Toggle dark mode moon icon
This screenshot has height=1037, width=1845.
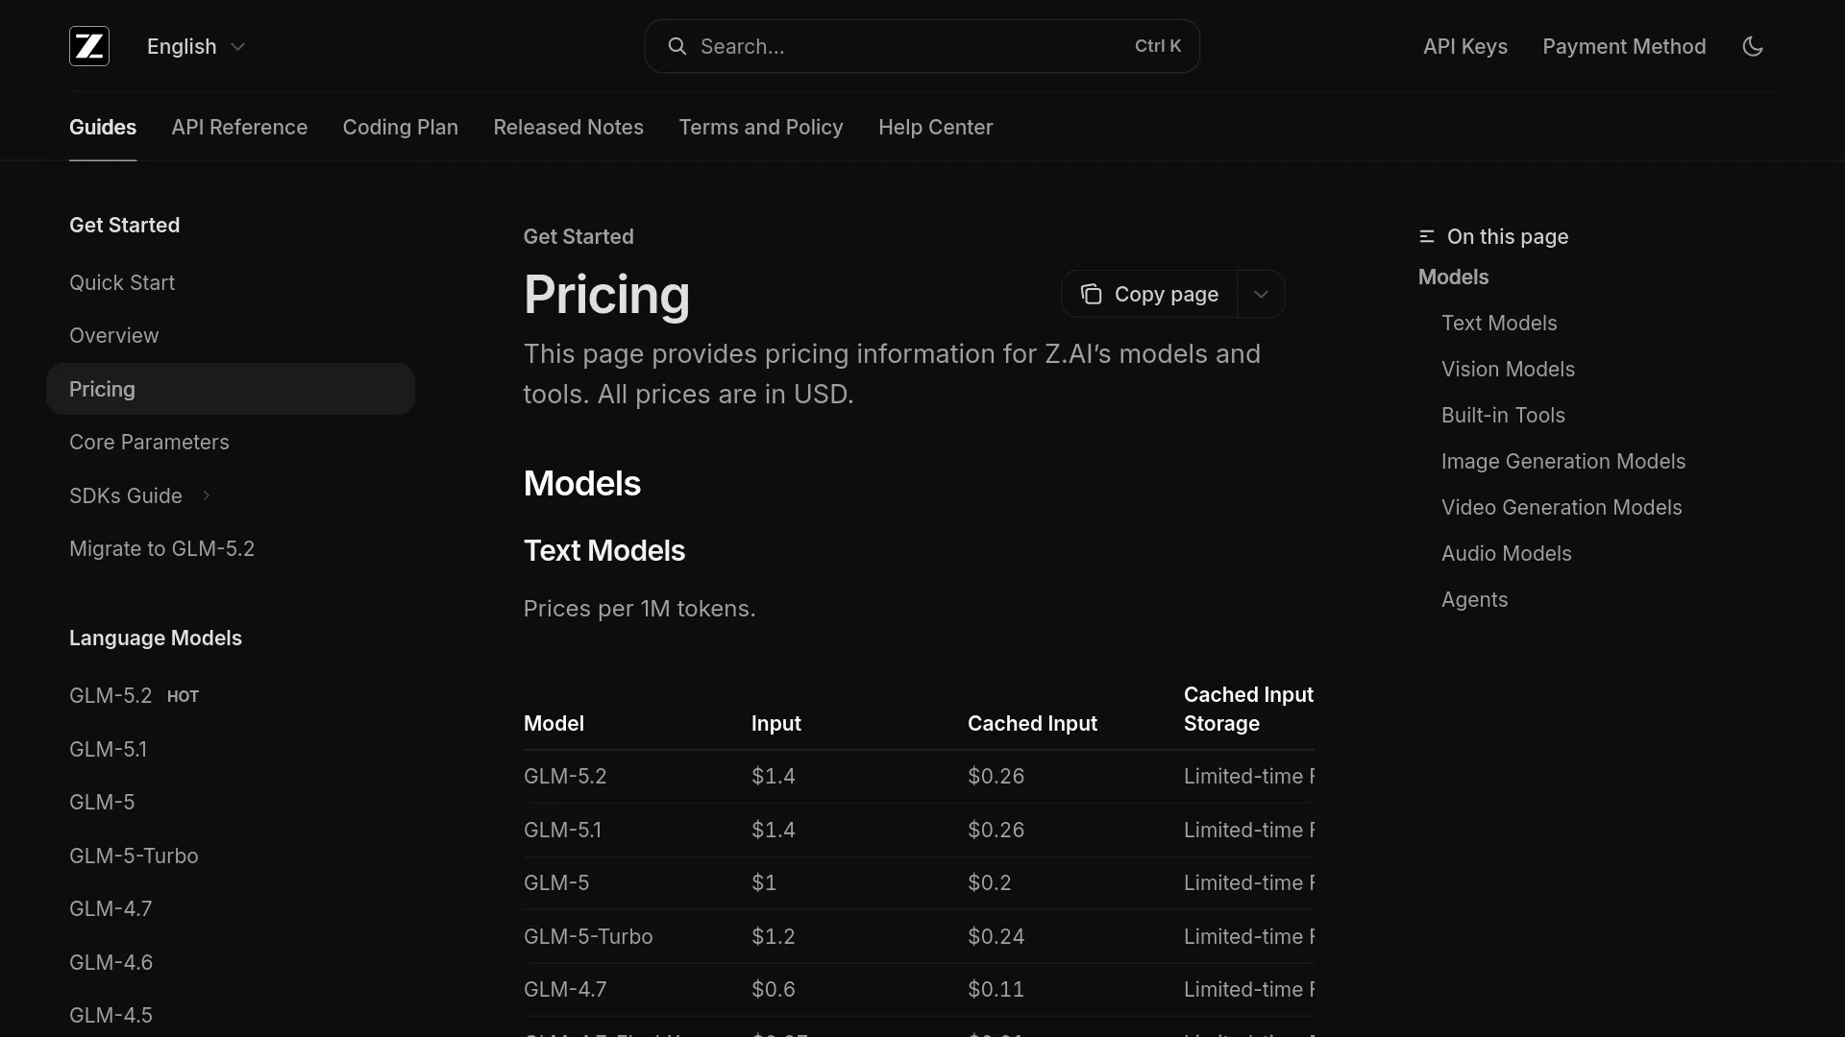[x=1753, y=46]
